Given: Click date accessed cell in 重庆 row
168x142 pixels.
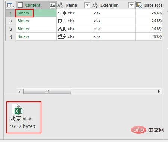Looking at the screenshot, I should point(149,36).
